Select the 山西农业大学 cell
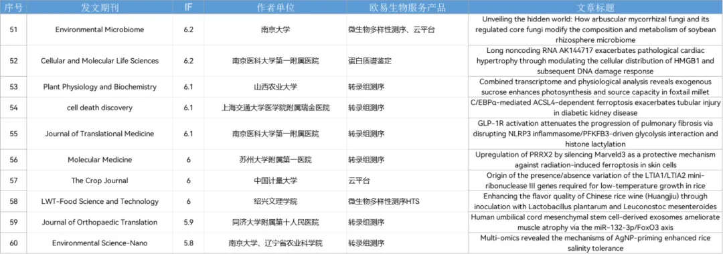This screenshot has height=254, width=723. click(x=275, y=87)
